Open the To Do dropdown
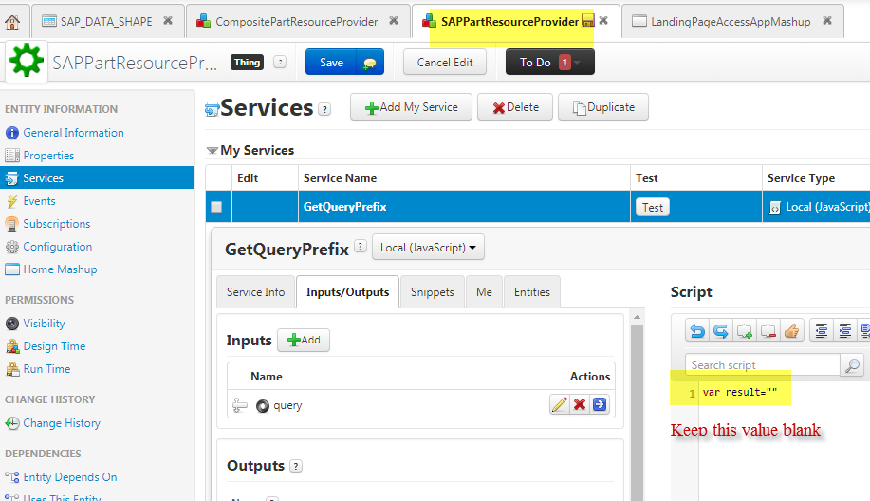870x501 pixels. [x=550, y=62]
